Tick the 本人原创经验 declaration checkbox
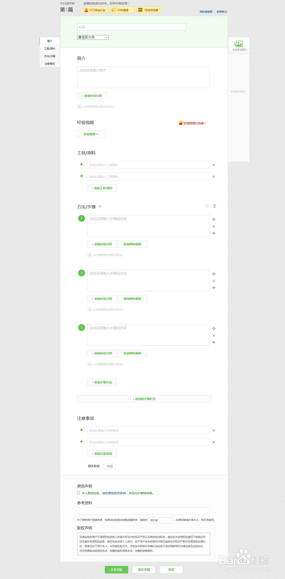Screen dimensions: 285x579 point(78,493)
